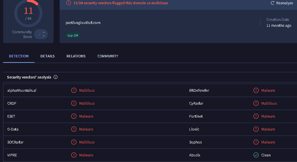
Task: Click Abusix's green Clean checkmark
Action: pyautogui.click(x=256, y=155)
